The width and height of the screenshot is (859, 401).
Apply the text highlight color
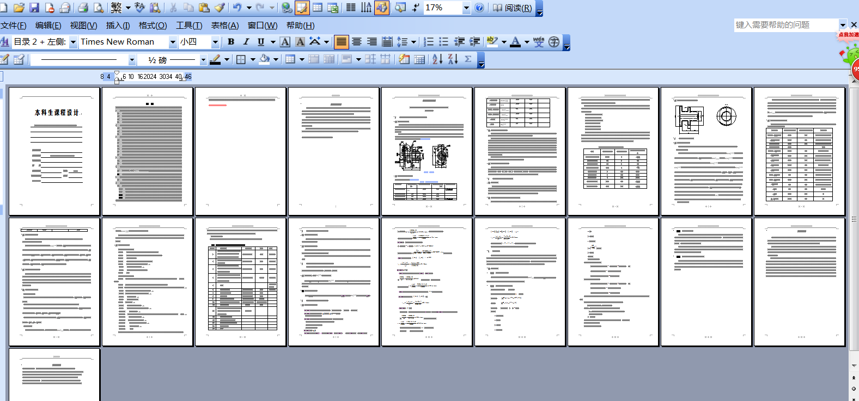point(492,42)
